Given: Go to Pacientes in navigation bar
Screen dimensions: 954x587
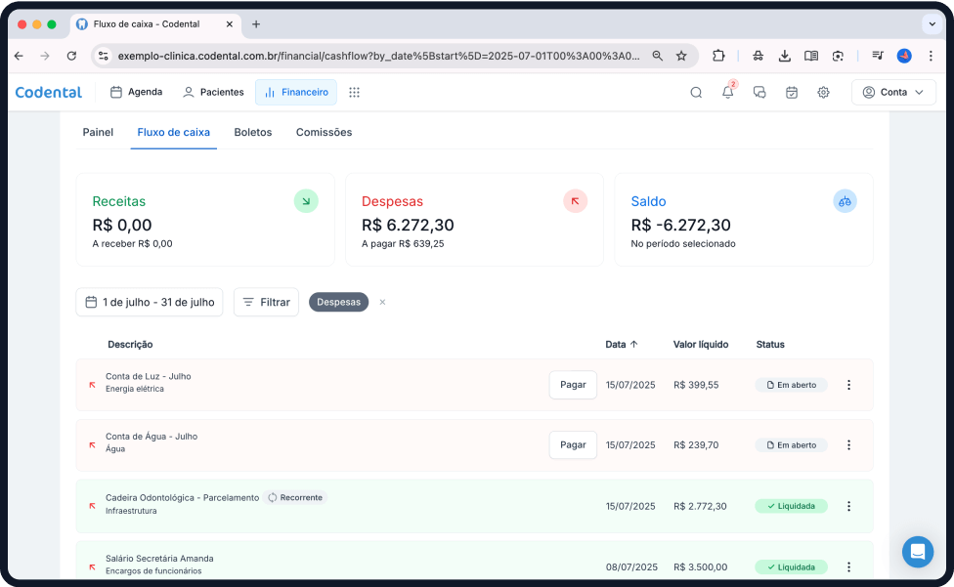Looking at the screenshot, I should pyautogui.click(x=213, y=92).
